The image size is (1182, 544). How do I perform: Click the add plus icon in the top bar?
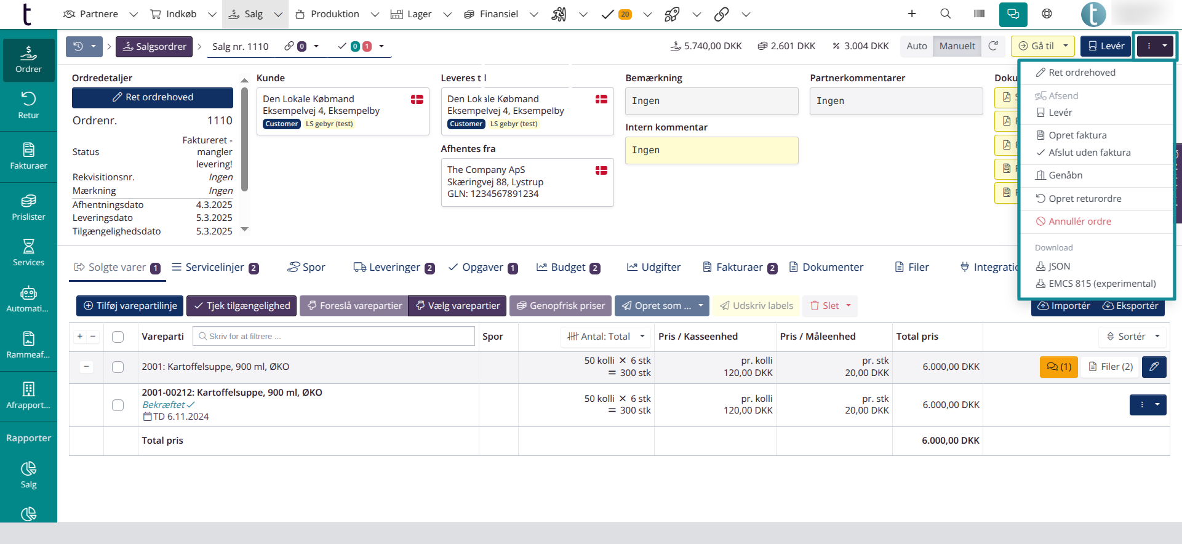(x=912, y=14)
